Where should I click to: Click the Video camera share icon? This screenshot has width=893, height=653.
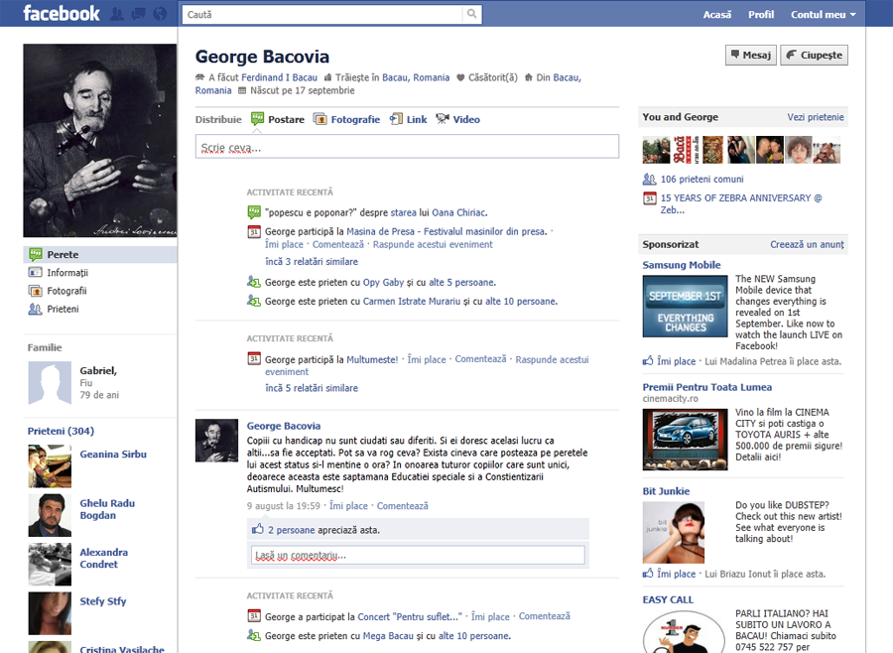(x=443, y=119)
